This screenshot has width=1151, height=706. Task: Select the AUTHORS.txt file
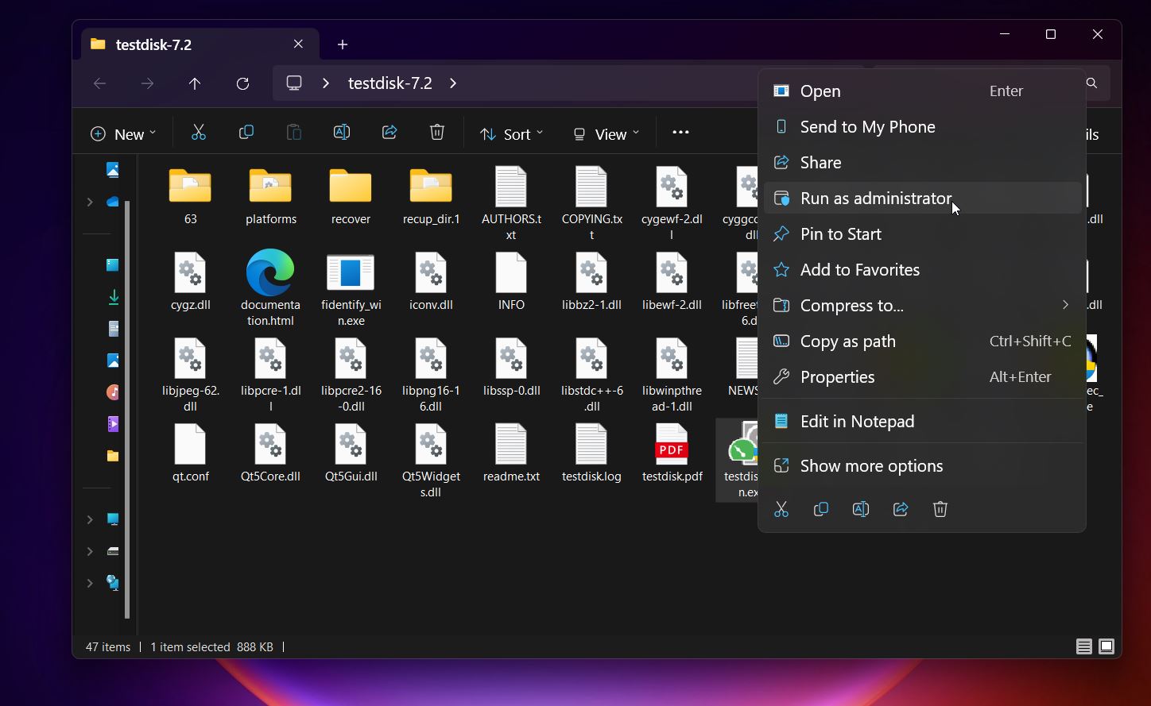[511, 203]
